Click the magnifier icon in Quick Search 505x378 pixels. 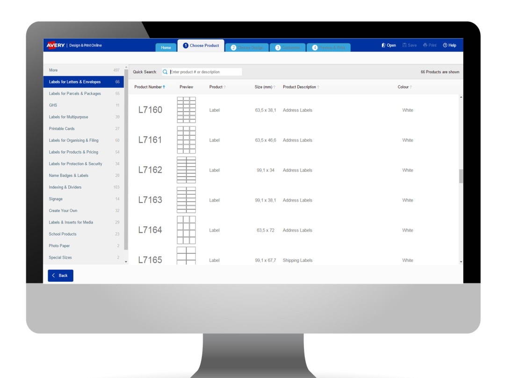(165, 72)
